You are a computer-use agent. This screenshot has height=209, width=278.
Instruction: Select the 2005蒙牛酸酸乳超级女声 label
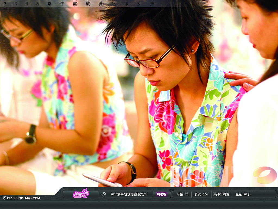[x=128, y=194]
